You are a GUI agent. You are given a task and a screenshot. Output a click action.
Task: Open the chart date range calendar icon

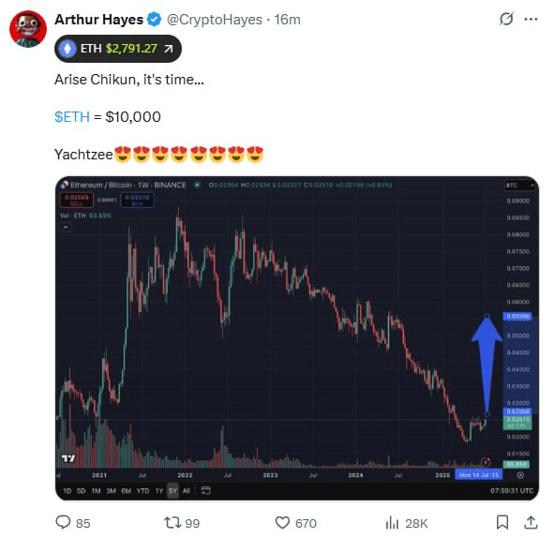coord(205,490)
